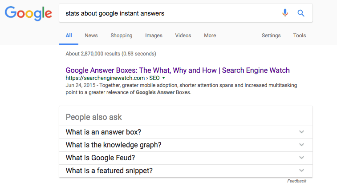This screenshot has width=337, height=190.
Task: Open the More search categories menu
Action: click(210, 36)
